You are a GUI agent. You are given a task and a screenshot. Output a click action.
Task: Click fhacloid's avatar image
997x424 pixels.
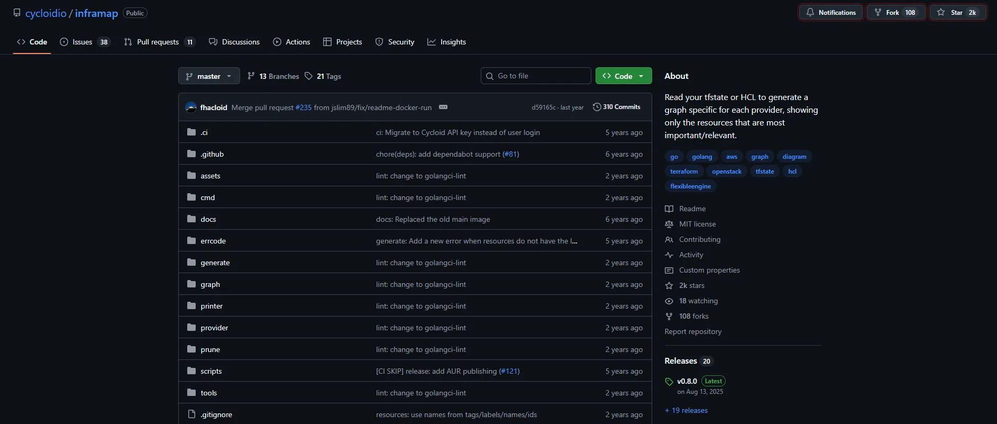(x=191, y=107)
